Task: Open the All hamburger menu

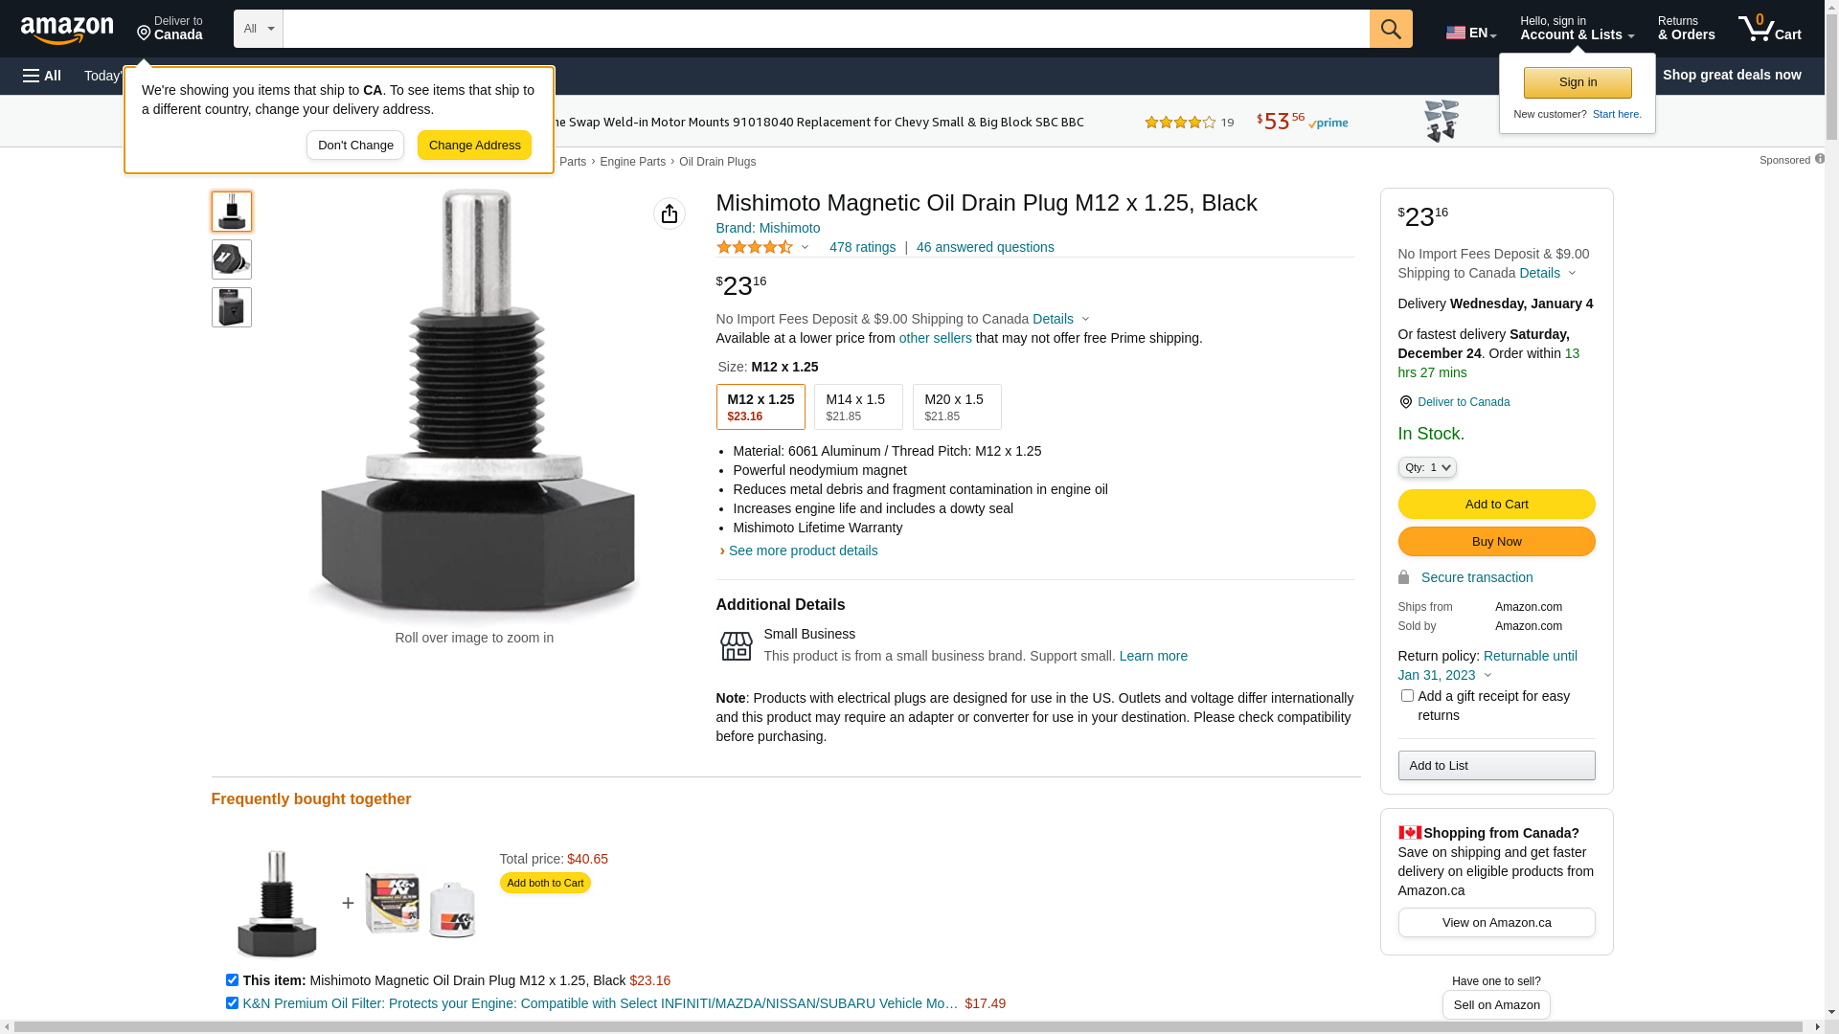Action: click(x=42, y=76)
